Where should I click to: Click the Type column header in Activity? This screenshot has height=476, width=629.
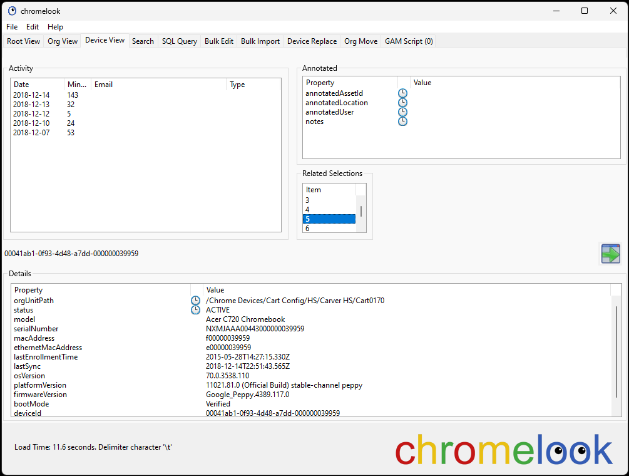coord(253,85)
